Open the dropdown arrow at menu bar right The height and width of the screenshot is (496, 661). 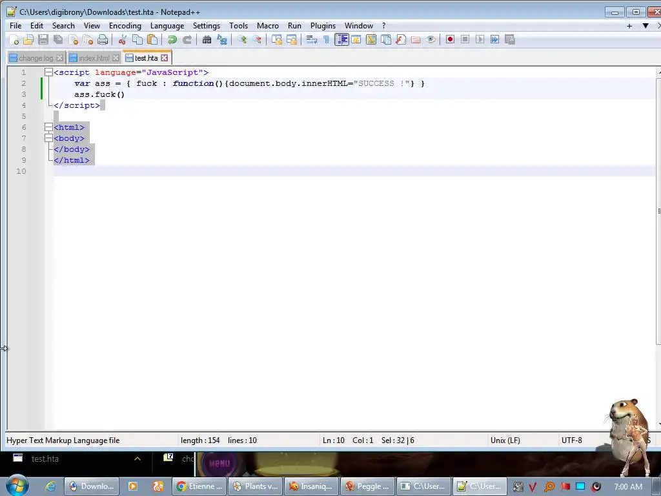pos(646,26)
